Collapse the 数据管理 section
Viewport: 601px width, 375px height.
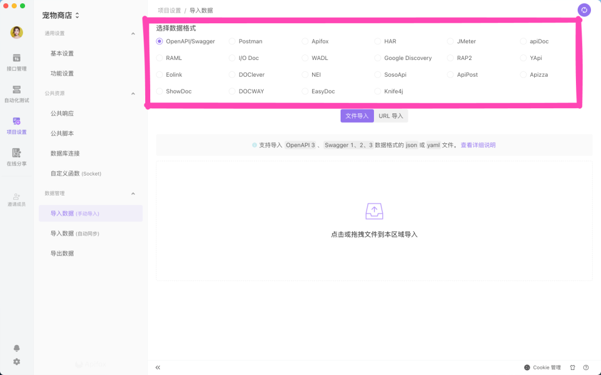[x=133, y=194]
